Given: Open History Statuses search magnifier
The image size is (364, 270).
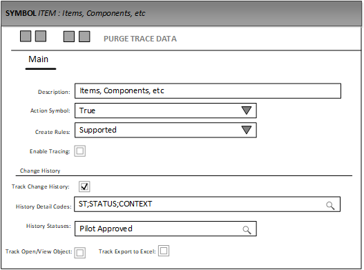Looking at the screenshot, I should 247,230.
